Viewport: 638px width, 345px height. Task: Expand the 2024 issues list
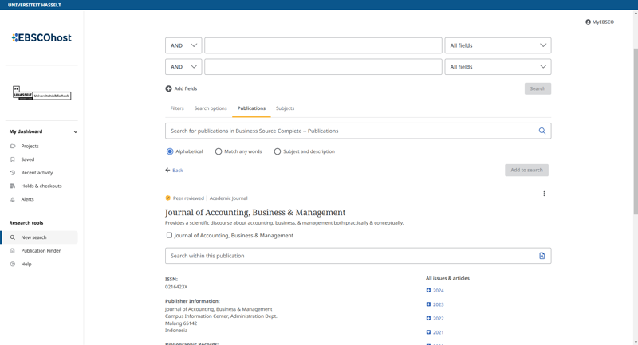point(428,291)
